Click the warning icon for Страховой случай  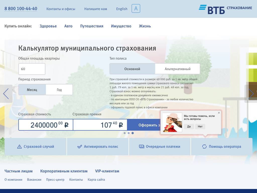pyautogui.click(x=19, y=147)
